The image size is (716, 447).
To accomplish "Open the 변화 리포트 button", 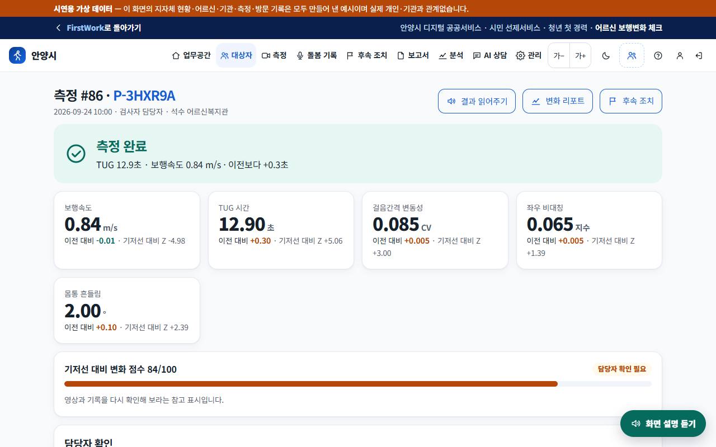I will pyautogui.click(x=558, y=101).
